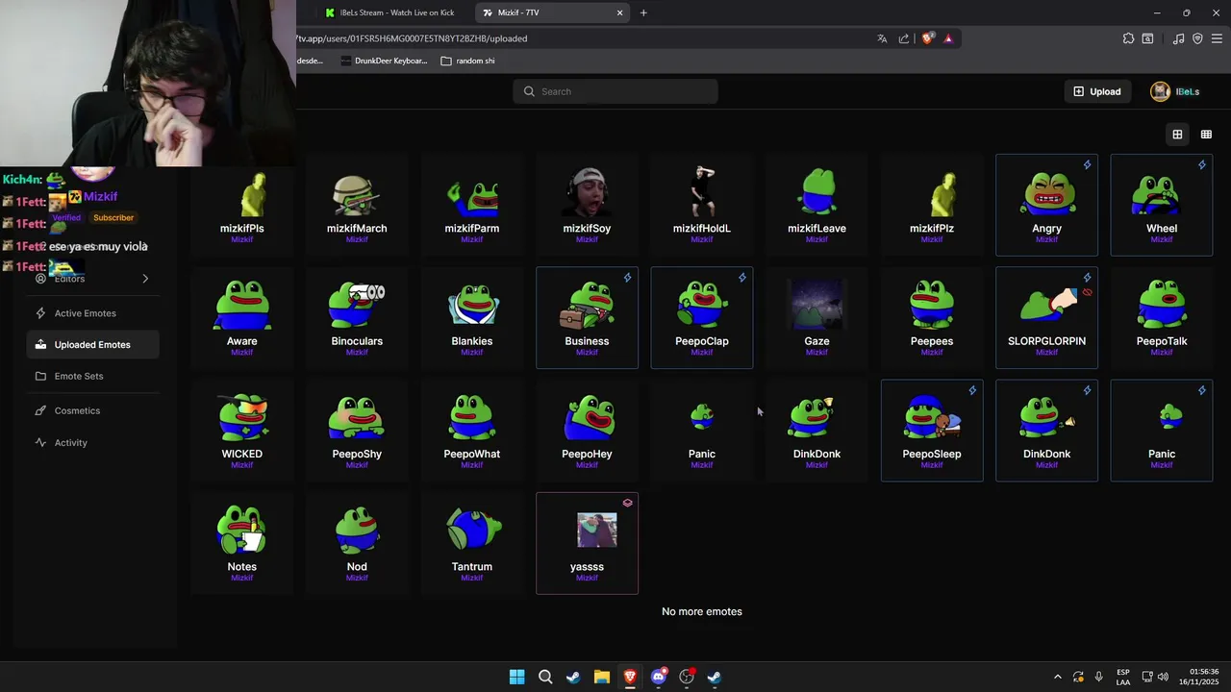The width and height of the screenshot is (1231, 692).
Task: Open the Notes emote
Action: pos(242,543)
